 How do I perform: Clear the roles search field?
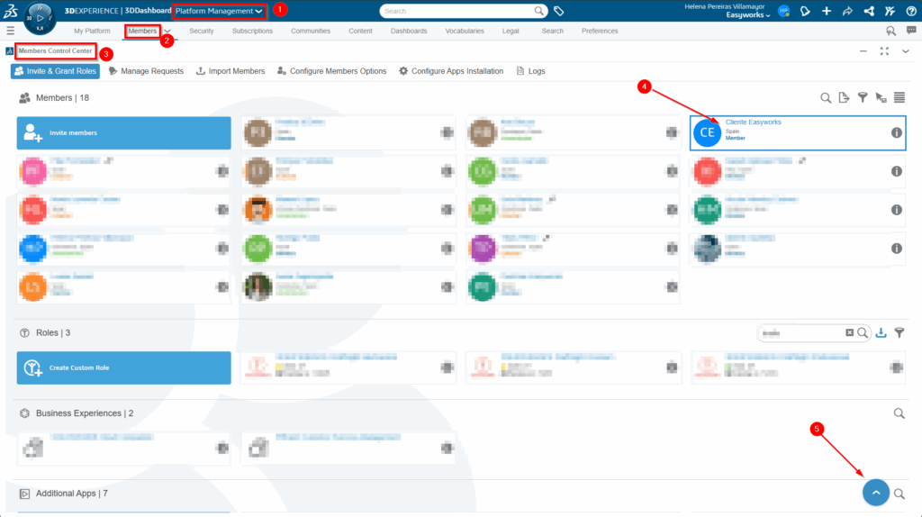pyautogui.click(x=849, y=333)
